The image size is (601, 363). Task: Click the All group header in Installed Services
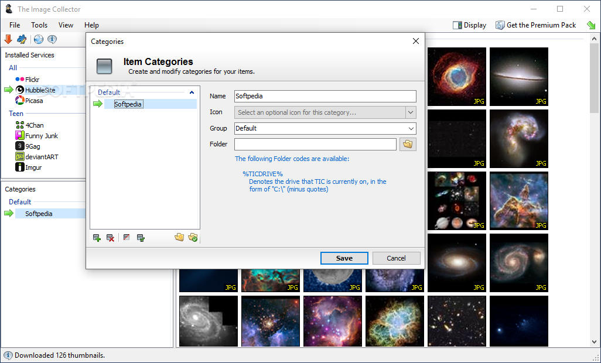coord(13,68)
